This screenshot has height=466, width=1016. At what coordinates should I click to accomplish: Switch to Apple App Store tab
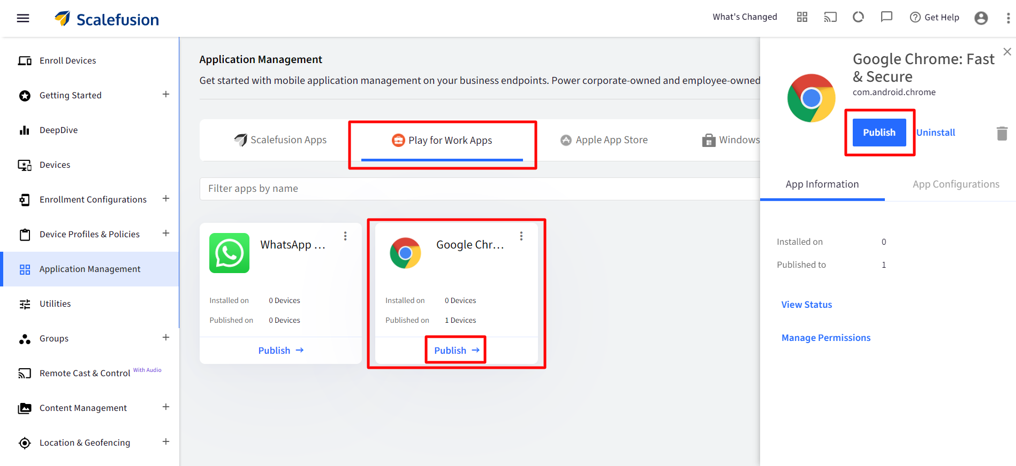click(604, 140)
